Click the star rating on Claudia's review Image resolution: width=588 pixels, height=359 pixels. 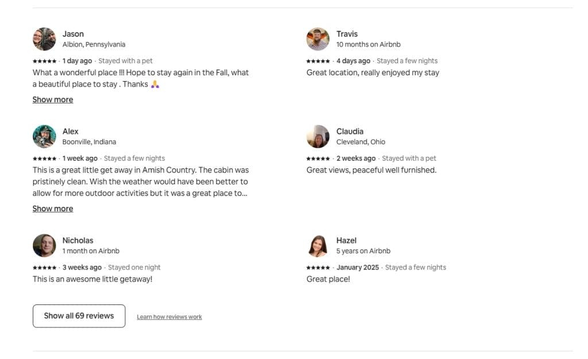click(x=318, y=159)
